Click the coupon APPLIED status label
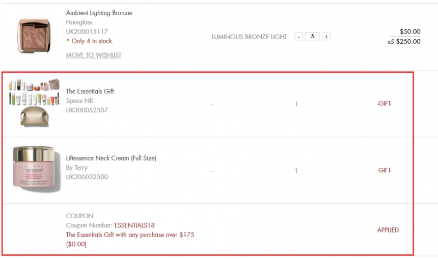This screenshot has height=260, width=438. (x=388, y=230)
